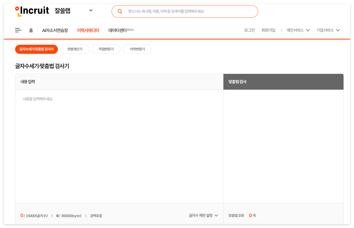Switch to the 어학변환기 converter
Viewport: 354px width, 228px height.
(137, 49)
